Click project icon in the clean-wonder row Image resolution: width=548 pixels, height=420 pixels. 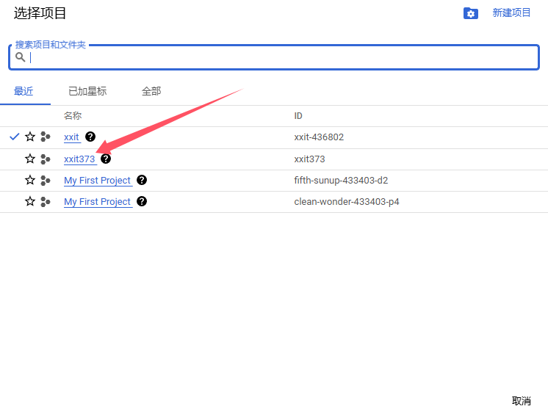[x=46, y=202]
